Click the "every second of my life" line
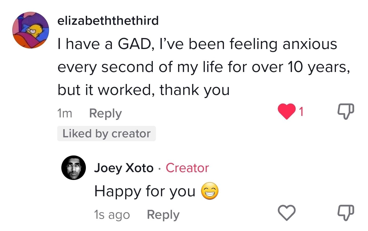Screen dimensions: 368x231 [x=203, y=67]
